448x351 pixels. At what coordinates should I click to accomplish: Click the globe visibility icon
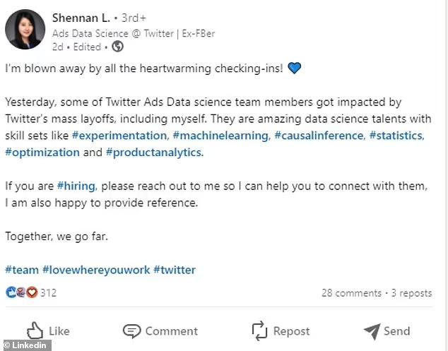(x=118, y=47)
